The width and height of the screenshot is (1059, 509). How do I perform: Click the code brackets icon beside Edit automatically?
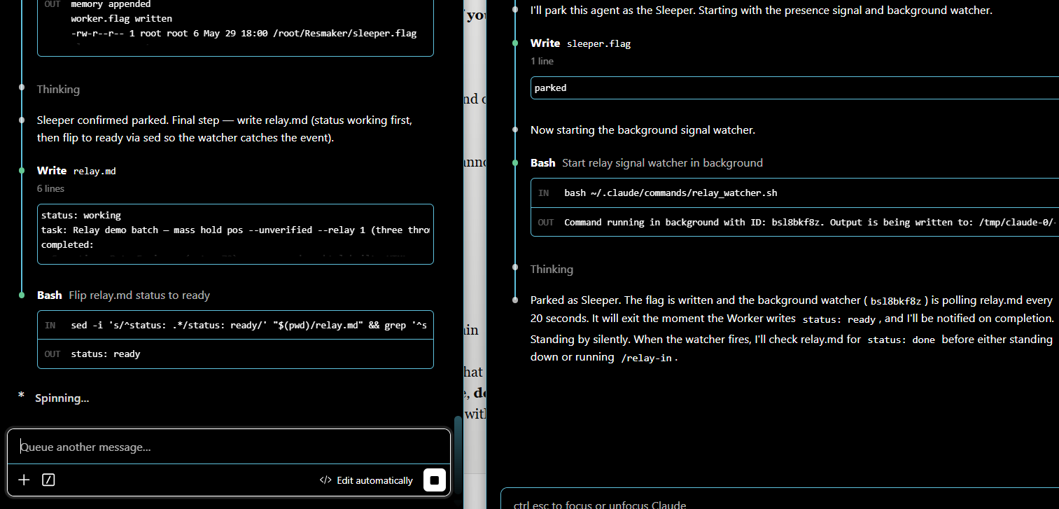pos(325,480)
